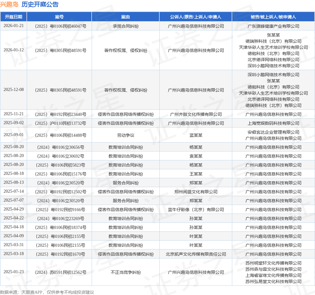Click the 承揽合同纠纷 cell
This screenshot has height=295, width=315.
tap(126, 26)
